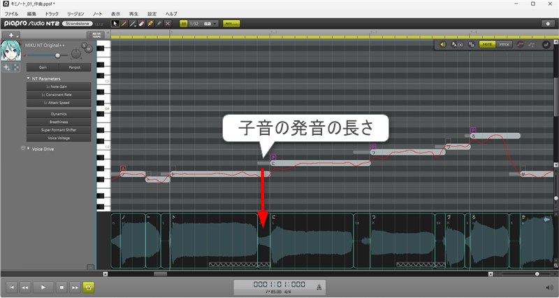Viewport: 559px width, 298px height.
Task: Select the Breathiness parameter
Action: click(59, 122)
